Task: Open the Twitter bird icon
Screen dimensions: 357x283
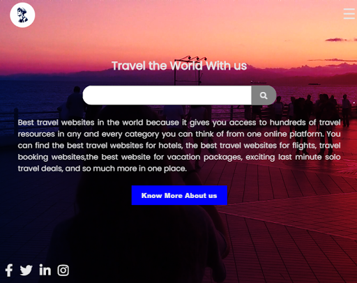Action: pos(26,270)
